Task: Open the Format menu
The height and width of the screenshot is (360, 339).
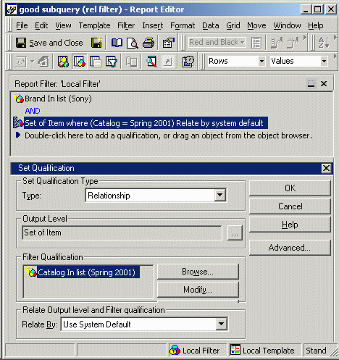Action: [x=183, y=25]
